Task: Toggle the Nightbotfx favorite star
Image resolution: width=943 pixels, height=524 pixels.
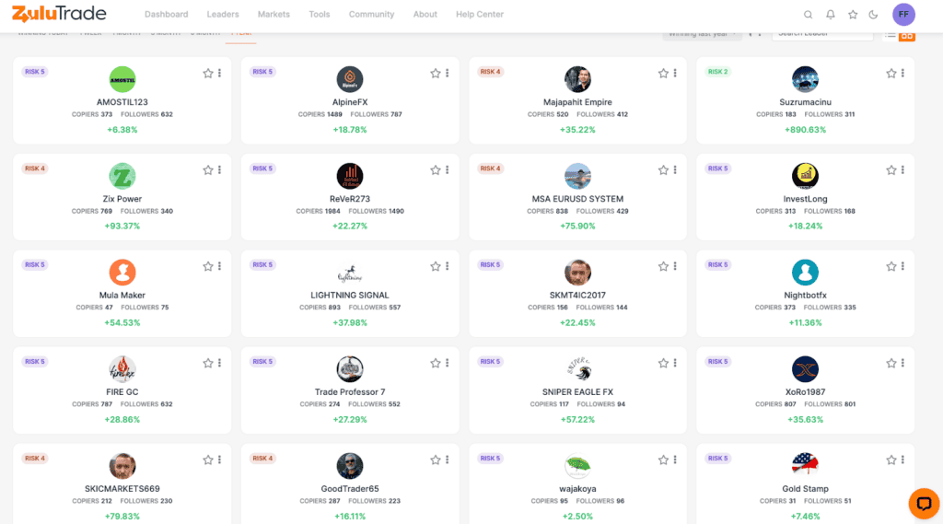Action: (891, 266)
